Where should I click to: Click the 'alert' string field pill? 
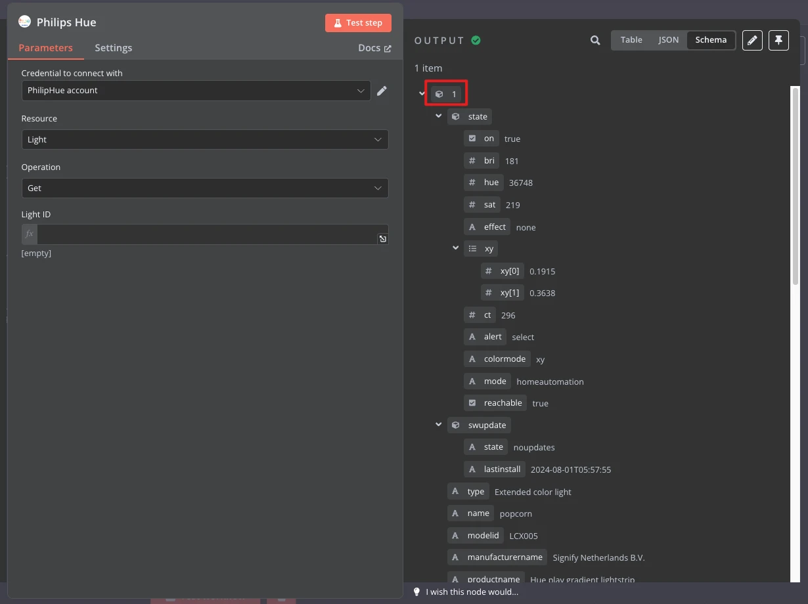[x=485, y=337]
